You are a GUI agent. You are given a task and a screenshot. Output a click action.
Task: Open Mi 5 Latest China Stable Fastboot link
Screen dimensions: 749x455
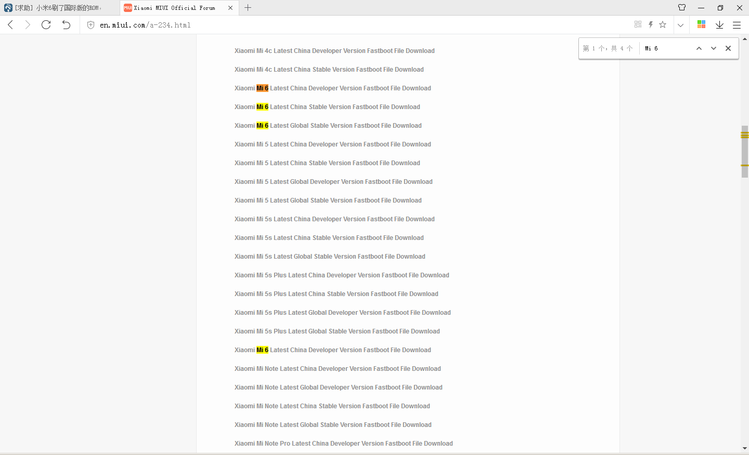[x=327, y=163]
